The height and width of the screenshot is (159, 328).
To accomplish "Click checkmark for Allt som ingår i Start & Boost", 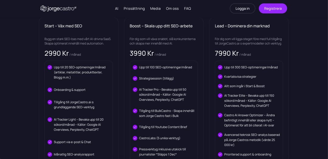I will 220,86.
